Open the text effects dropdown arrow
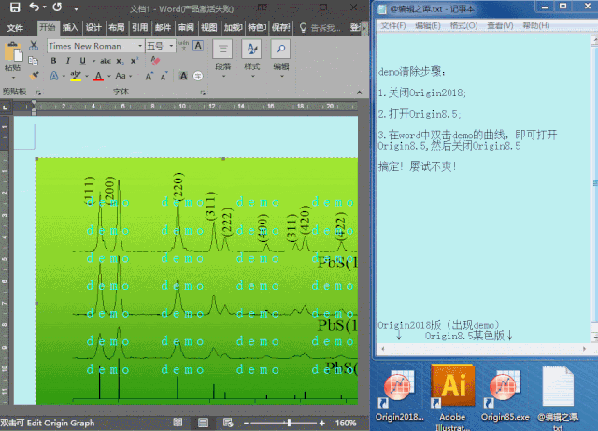Screen dimensions: 598x431 64,76
